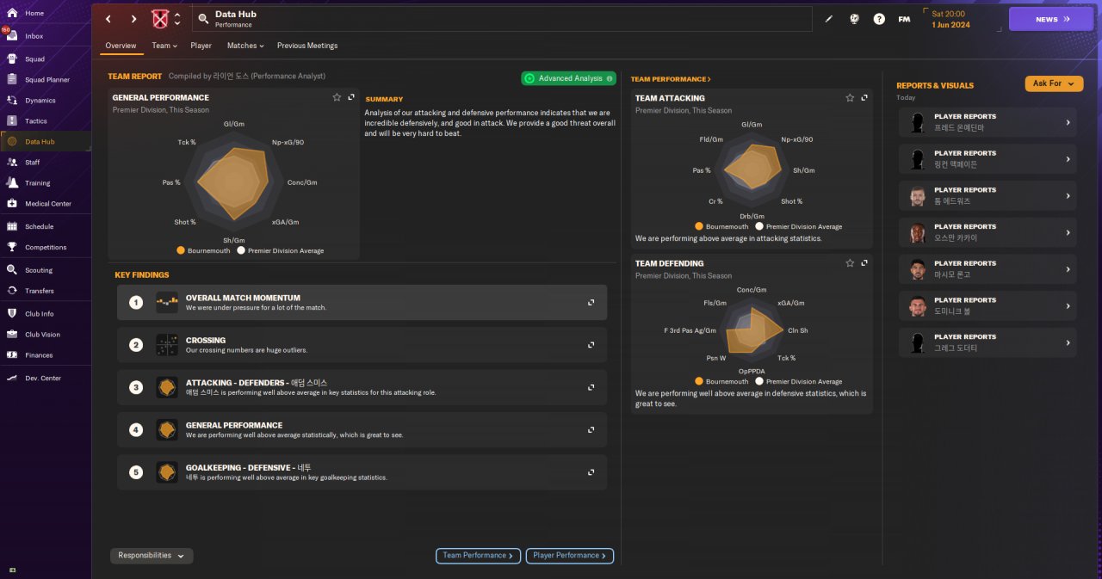Expand the Responsibilities dropdown
Image resolution: width=1102 pixels, height=579 pixels.
[x=152, y=556]
